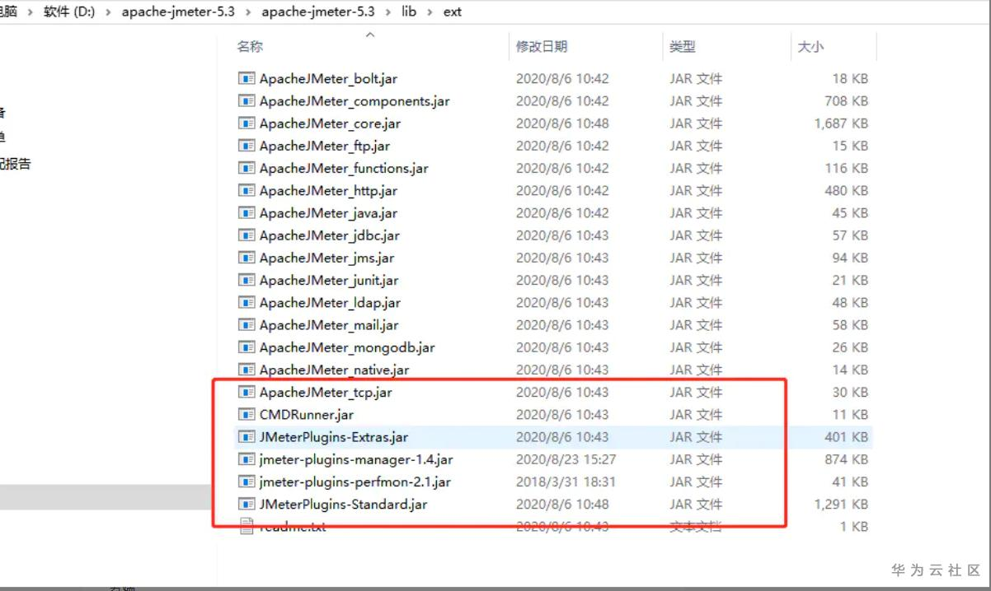Select the ApacheJMeter_ldap.jar file icon
The height and width of the screenshot is (591, 991).
coord(246,302)
